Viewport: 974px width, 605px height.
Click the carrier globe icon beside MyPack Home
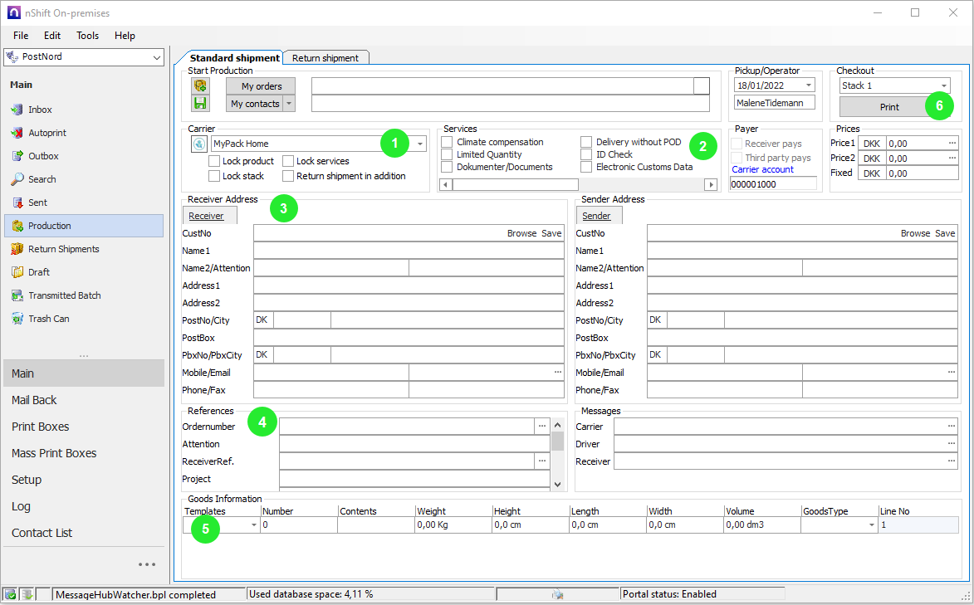click(x=199, y=144)
